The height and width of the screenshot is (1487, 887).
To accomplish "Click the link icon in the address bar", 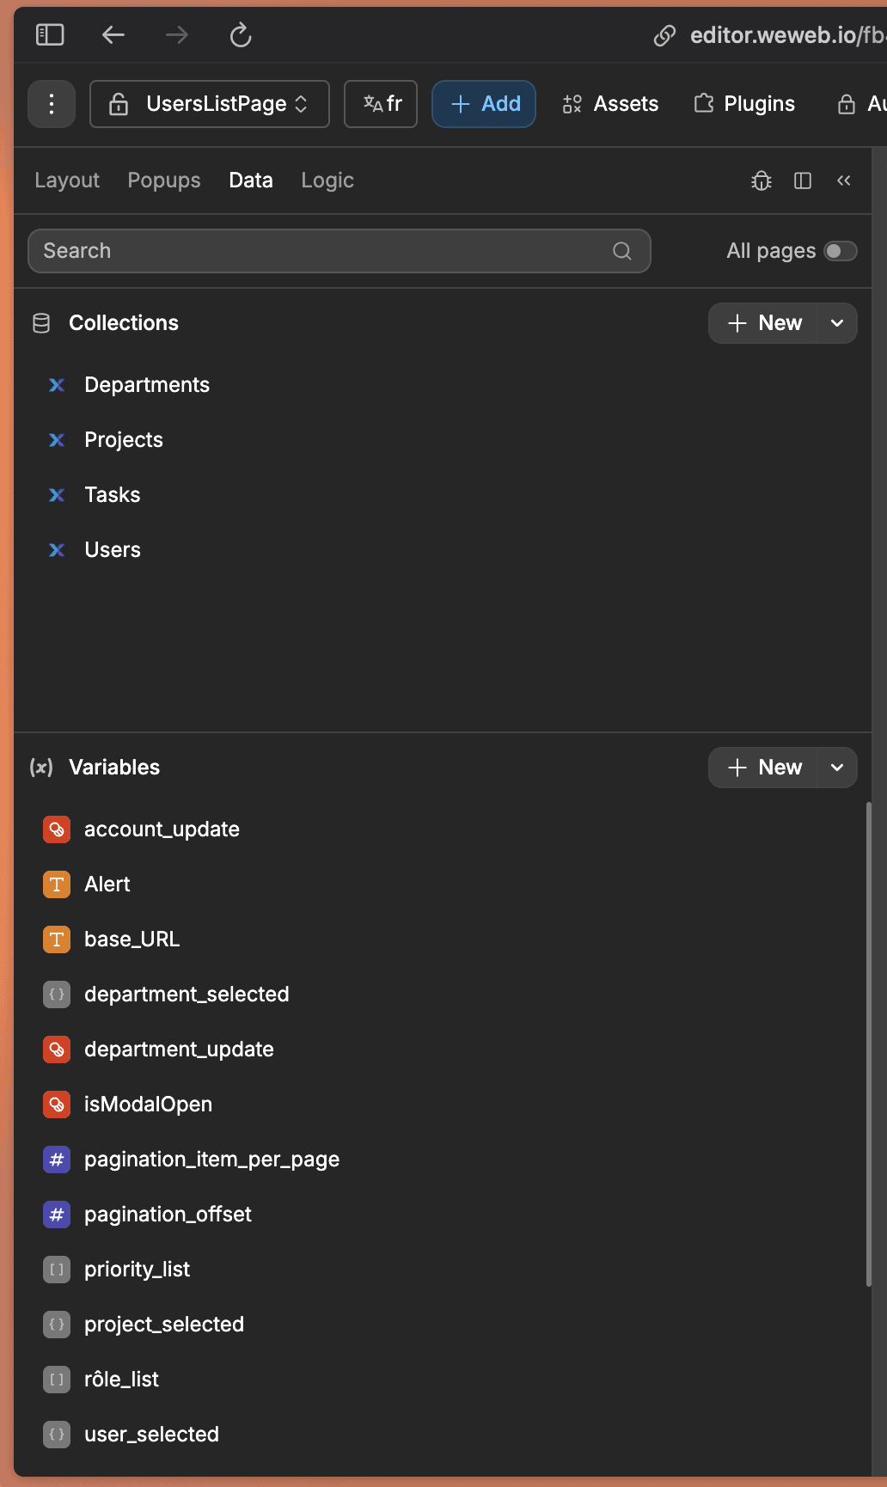I will (664, 35).
